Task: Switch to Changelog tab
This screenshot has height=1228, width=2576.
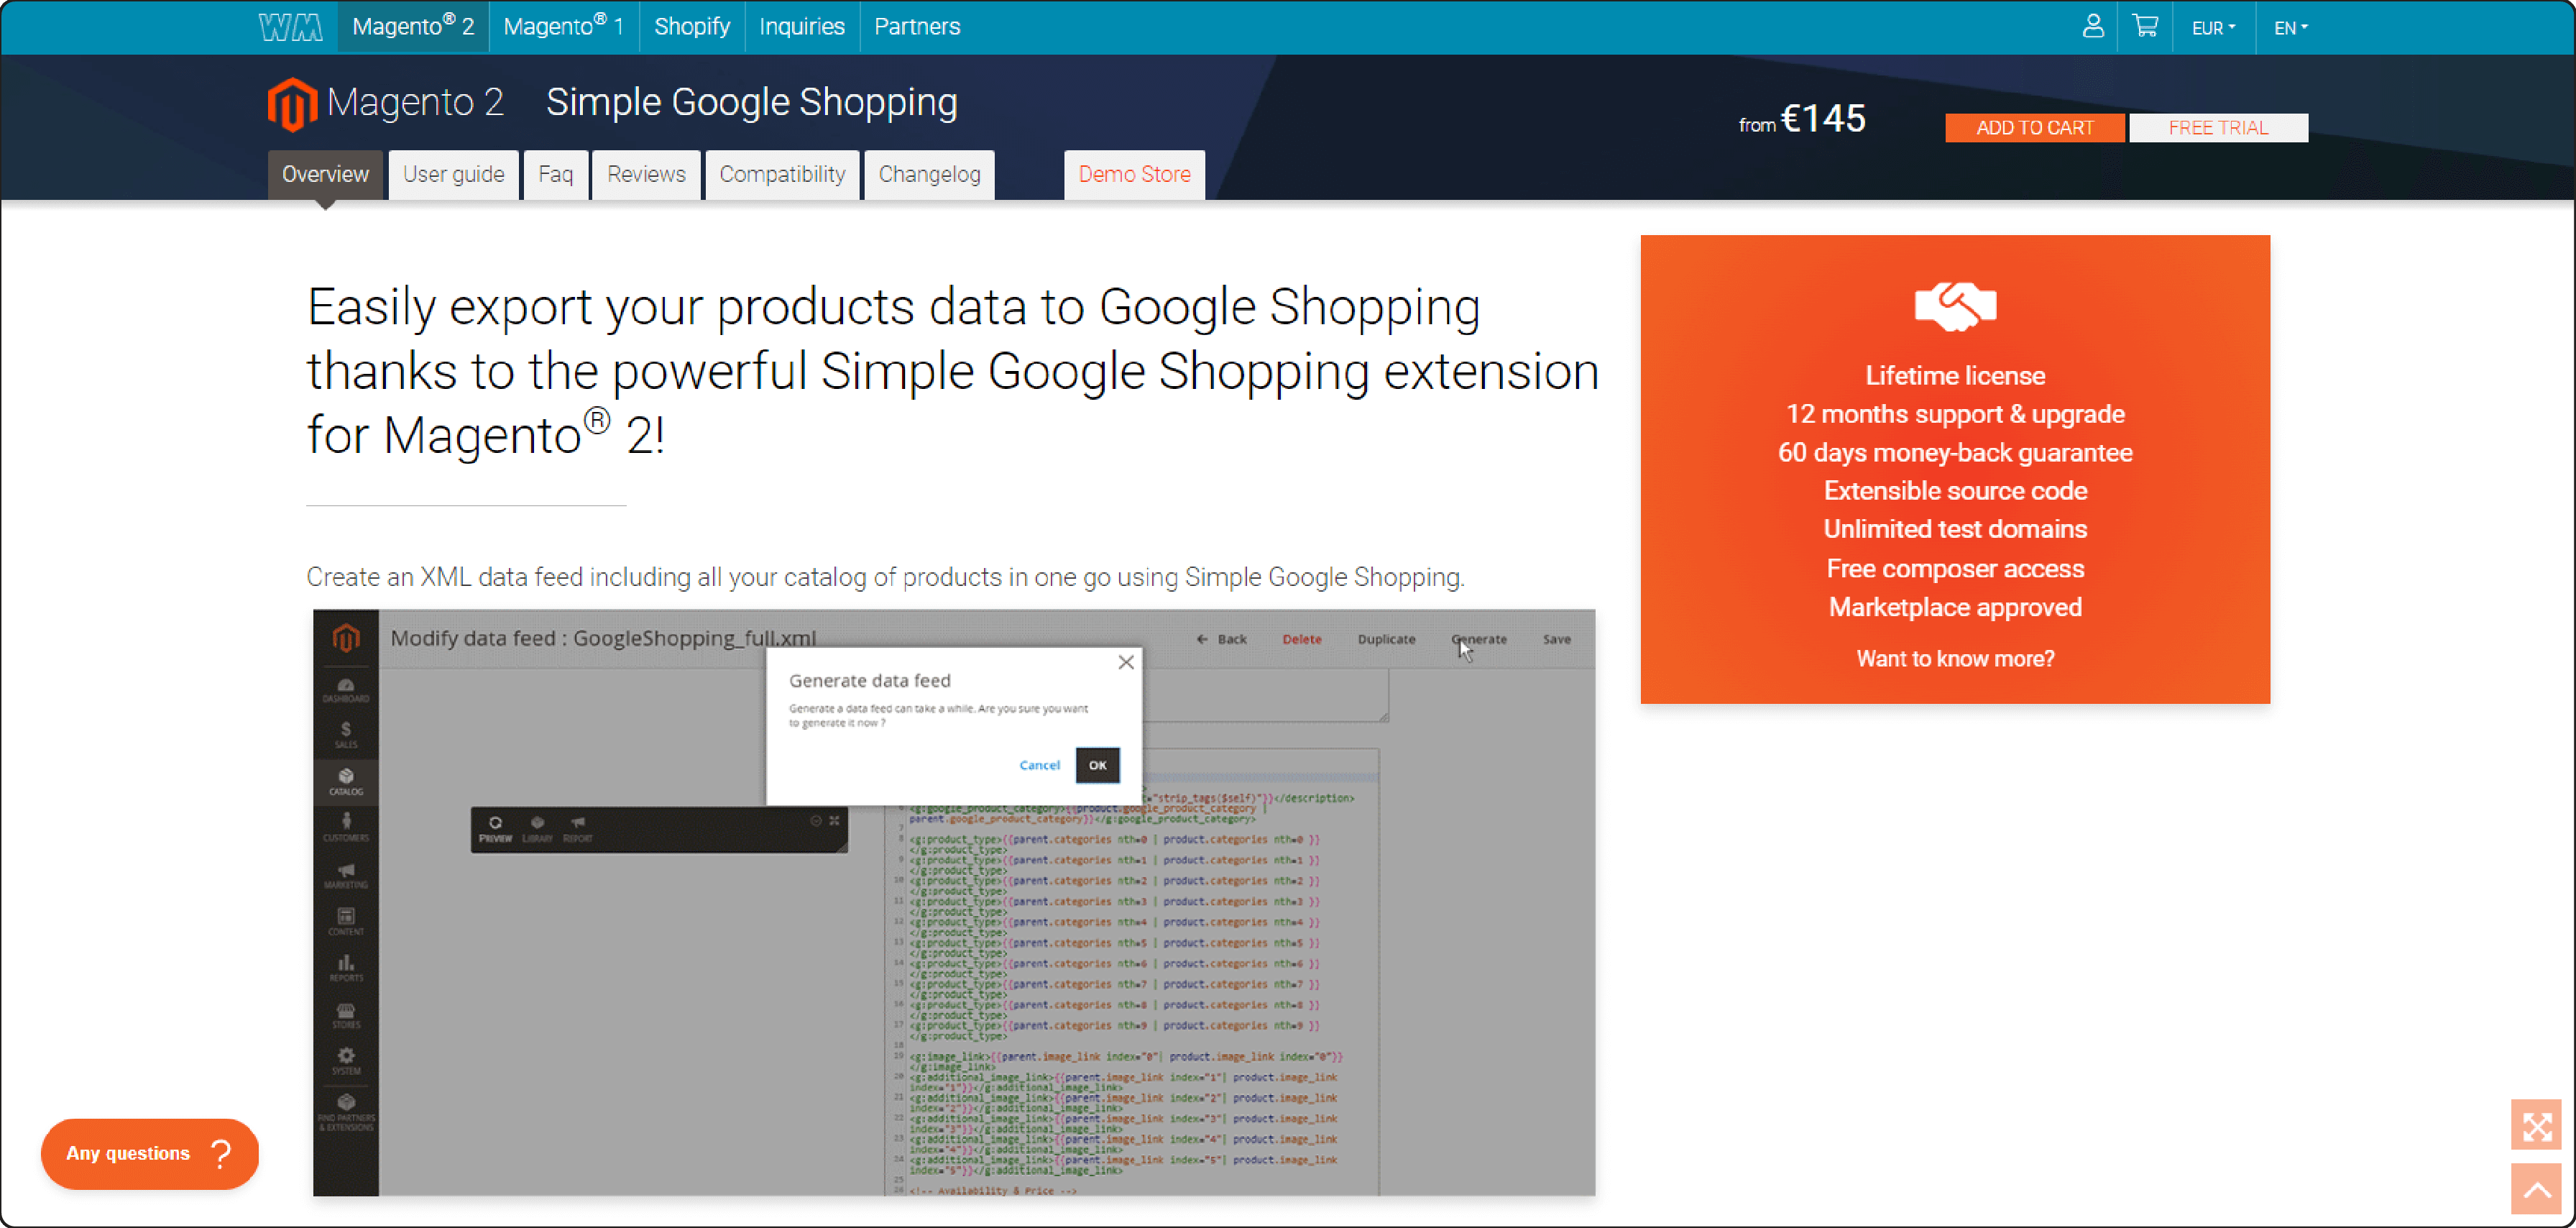Action: (929, 175)
